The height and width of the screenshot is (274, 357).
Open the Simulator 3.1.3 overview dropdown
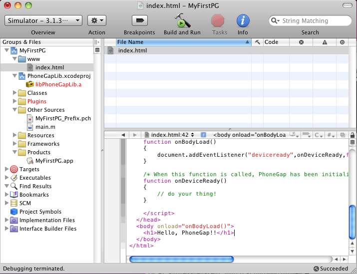[43, 20]
